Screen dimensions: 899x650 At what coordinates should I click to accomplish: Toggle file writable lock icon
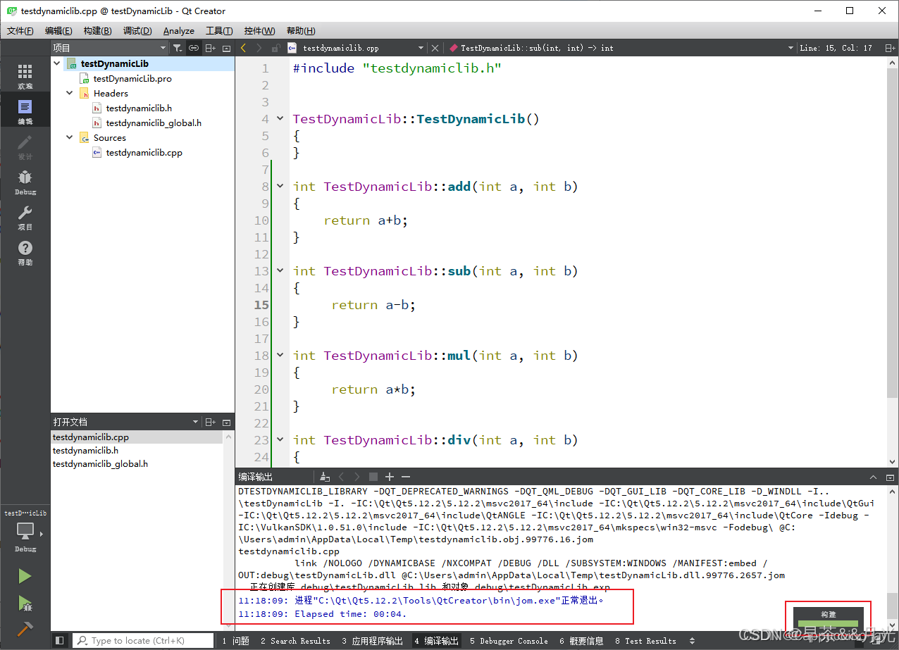[276, 48]
